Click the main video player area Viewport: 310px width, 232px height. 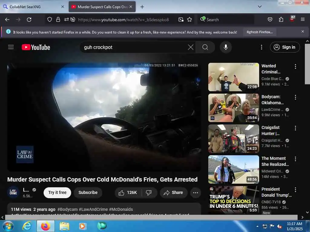104,117
